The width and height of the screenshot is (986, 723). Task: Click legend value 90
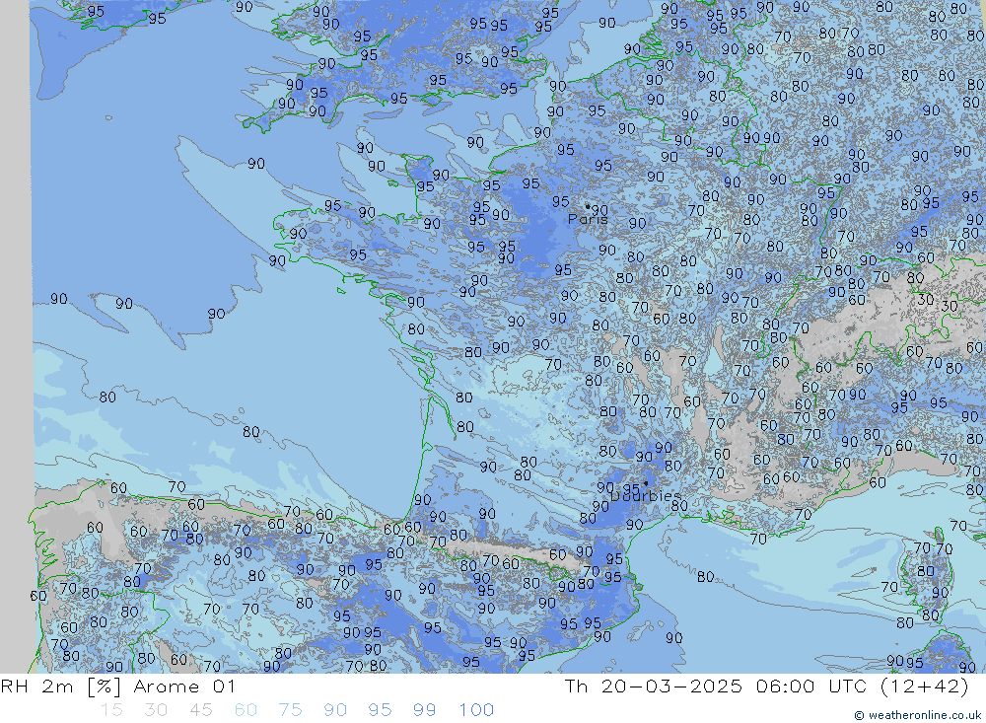coord(335,710)
